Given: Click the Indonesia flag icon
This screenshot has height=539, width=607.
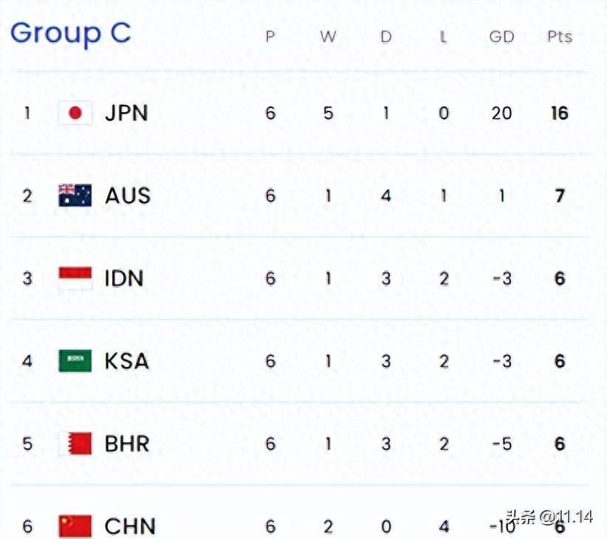Looking at the screenshot, I should (75, 278).
